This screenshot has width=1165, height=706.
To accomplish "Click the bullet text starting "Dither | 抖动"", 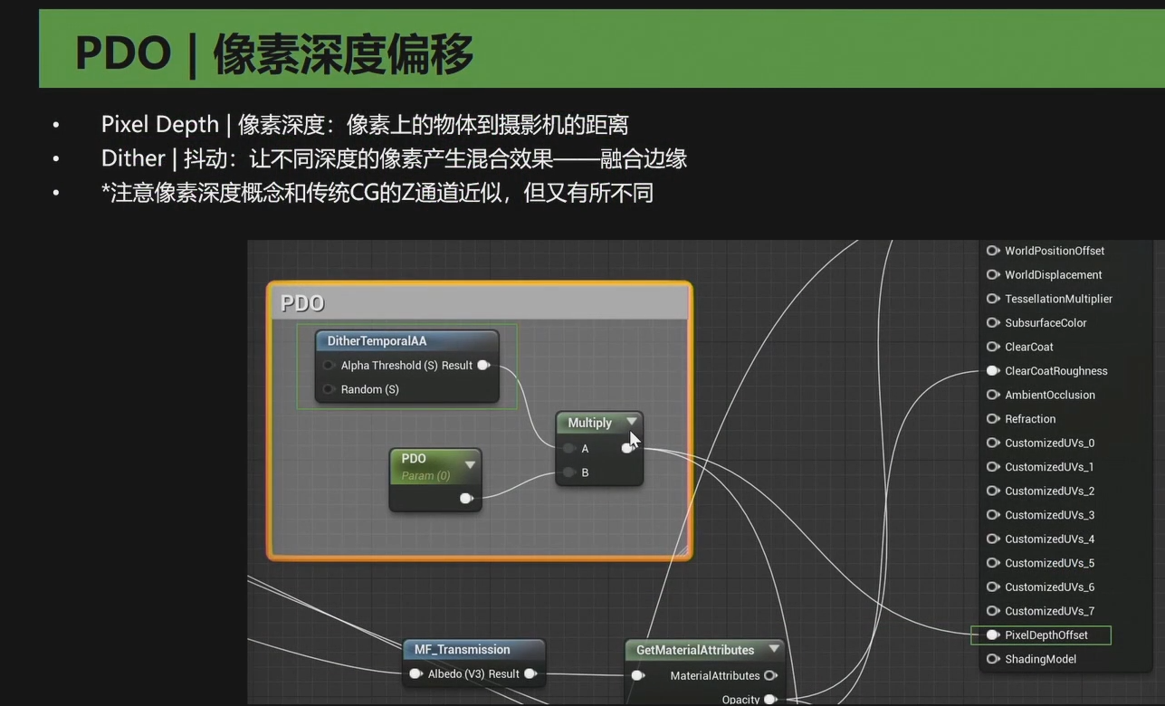I will (x=394, y=158).
